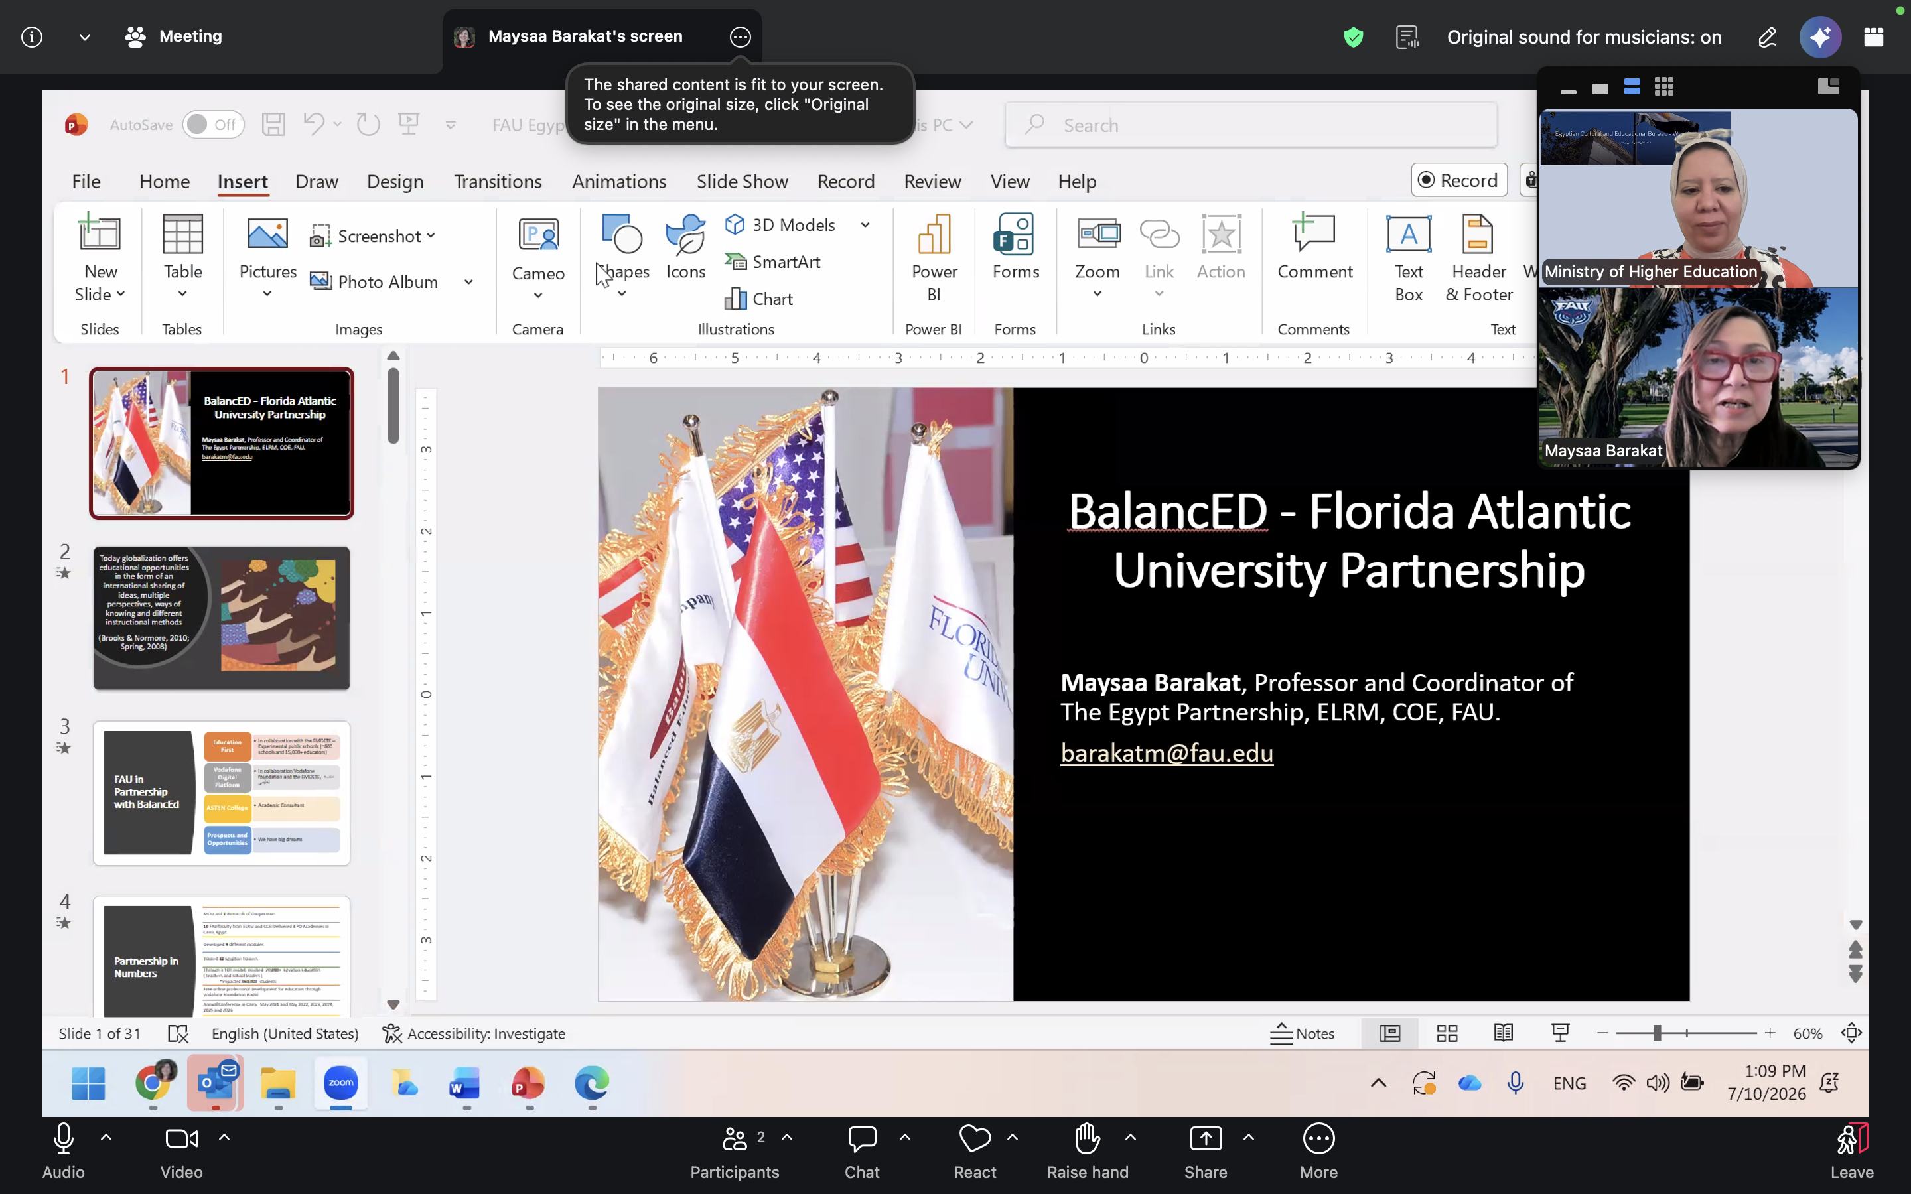Fit slide to current window
The height and width of the screenshot is (1194, 1911).
point(1851,1033)
